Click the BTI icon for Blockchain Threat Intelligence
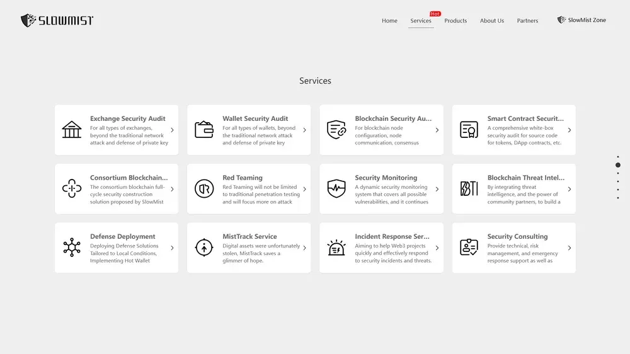The width and height of the screenshot is (630, 354). [x=469, y=188]
